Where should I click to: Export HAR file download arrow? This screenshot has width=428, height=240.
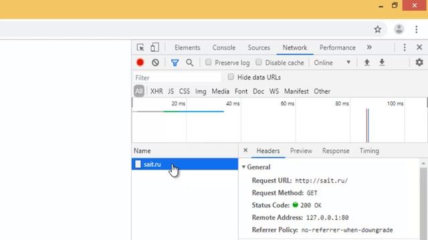pyautogui.click(x=382, y=63)
